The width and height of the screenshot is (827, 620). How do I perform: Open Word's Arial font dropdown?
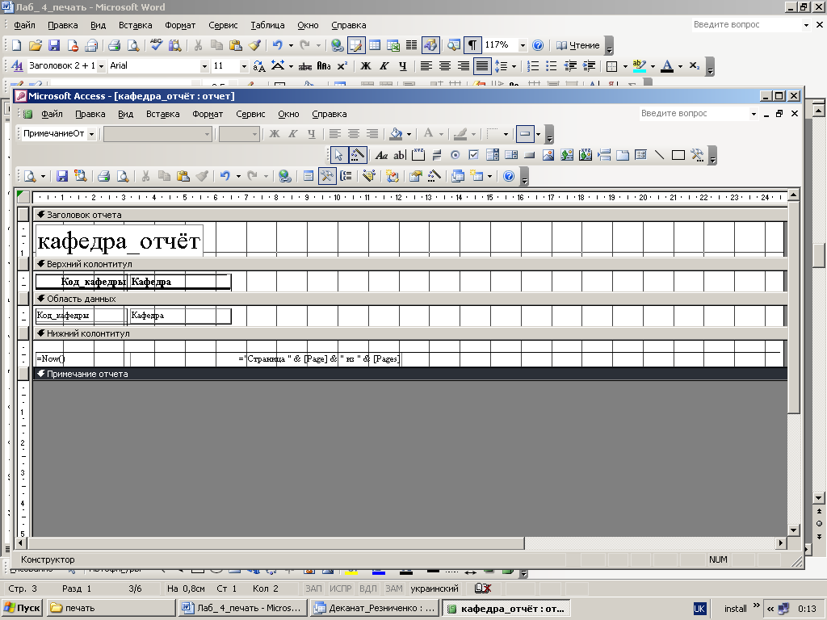click(204, 66)
